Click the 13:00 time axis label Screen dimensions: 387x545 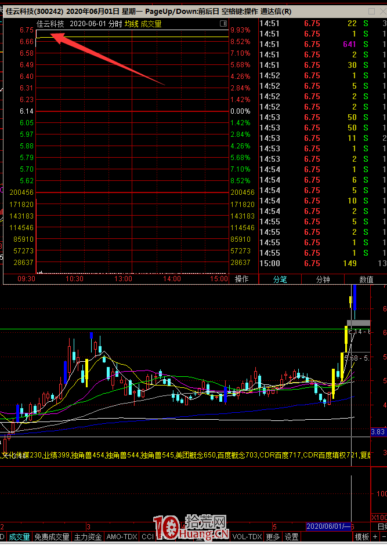pos(124,279)
